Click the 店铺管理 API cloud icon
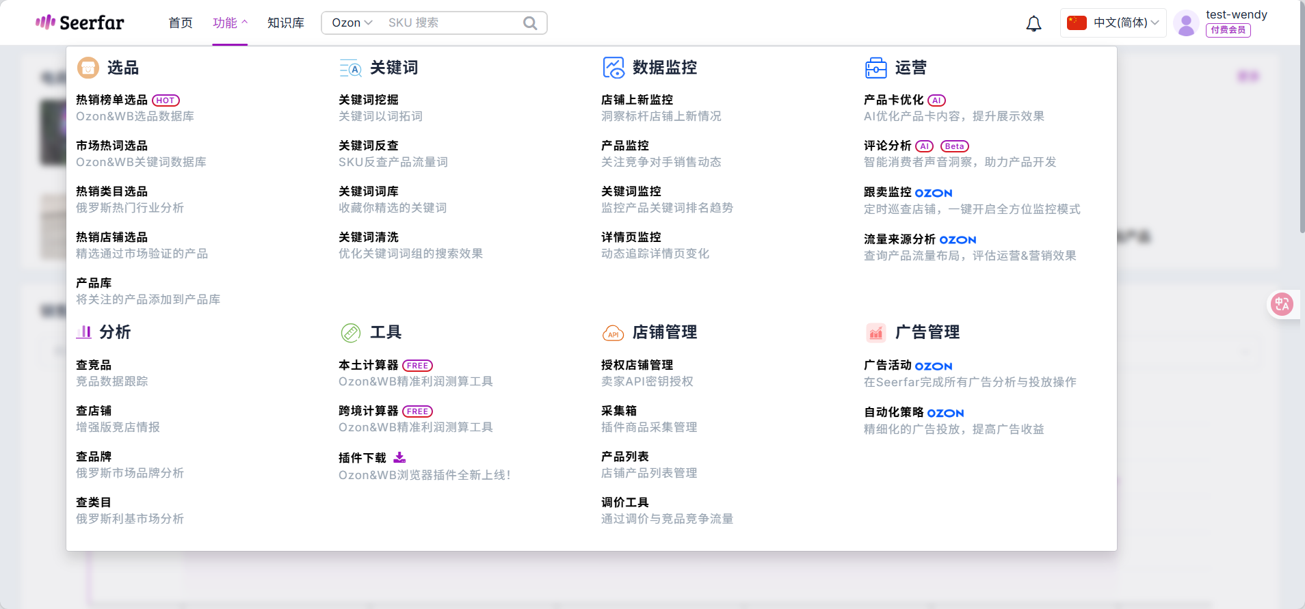The width and height of the screenshot is (1305, 609). pyautogui.click(x=613, y=333)
